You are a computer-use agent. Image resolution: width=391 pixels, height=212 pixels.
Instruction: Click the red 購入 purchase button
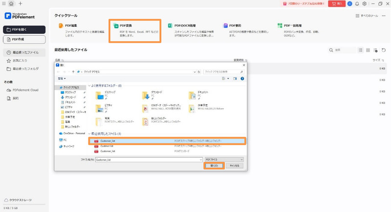(x=337, y=4)
